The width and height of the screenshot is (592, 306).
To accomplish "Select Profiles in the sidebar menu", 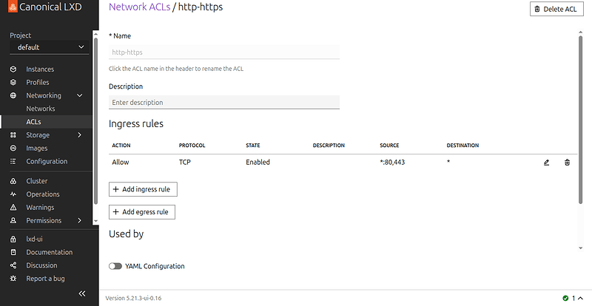I will (x=38, y=82).
